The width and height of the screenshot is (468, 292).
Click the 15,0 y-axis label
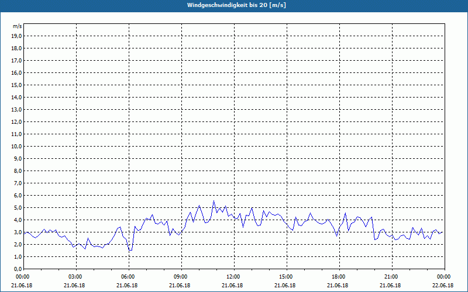(16, 85)
